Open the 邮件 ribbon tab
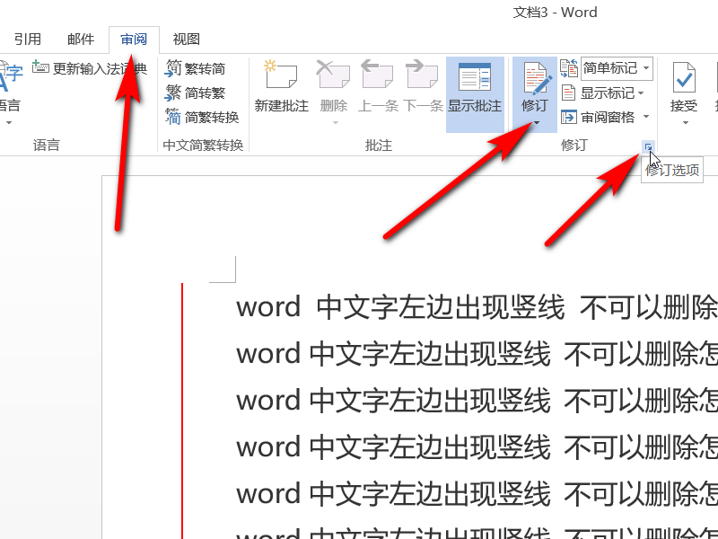718x539 pixels. 81,40
